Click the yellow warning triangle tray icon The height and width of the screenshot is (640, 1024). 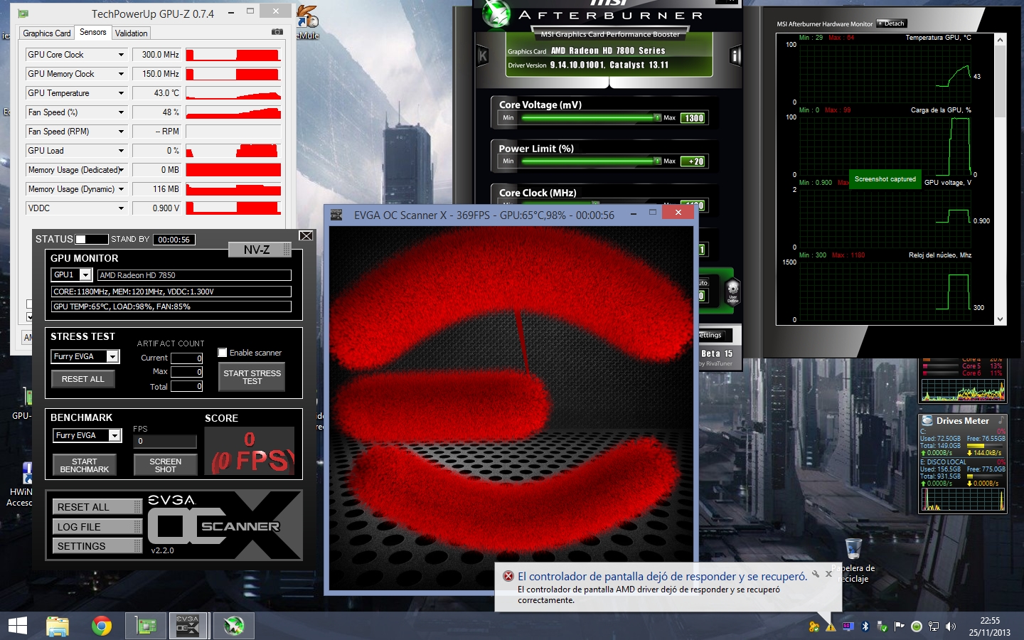pos(831,626)
